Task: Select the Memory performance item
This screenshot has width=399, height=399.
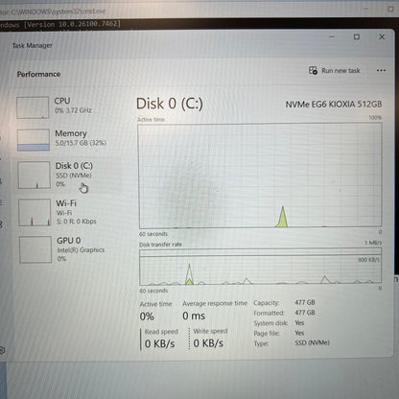Action: [64, 139]
